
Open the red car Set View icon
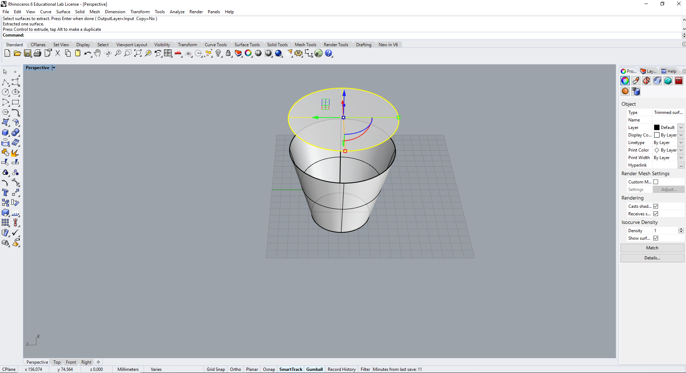[178, 53]
